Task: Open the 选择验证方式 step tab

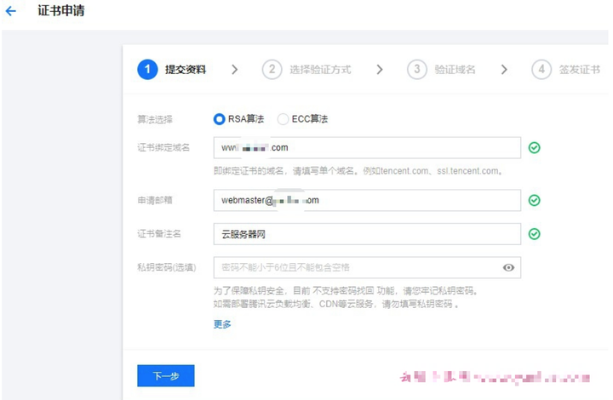Action: coord(320,70)
